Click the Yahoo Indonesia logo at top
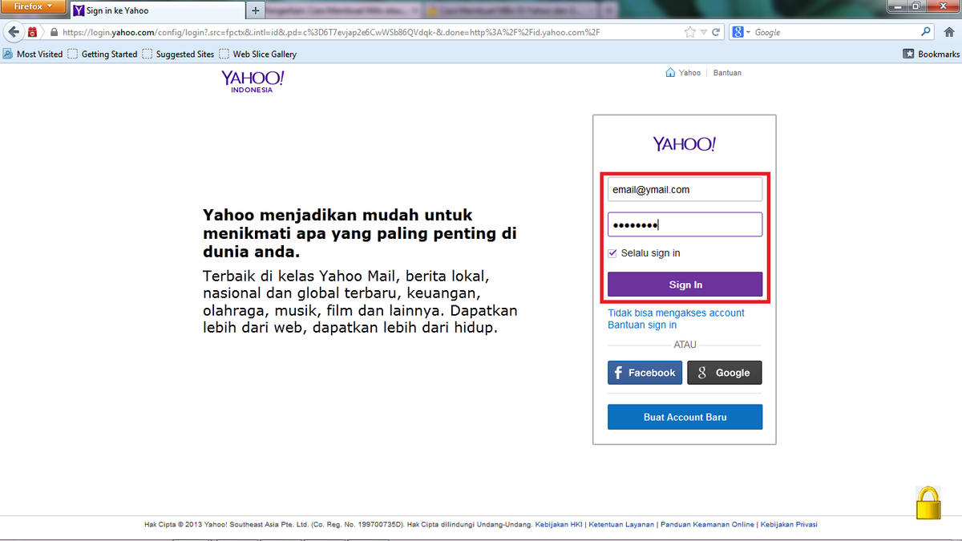Image resolution: width=962 pixels, height=541 pixels. click(x=253, y=81)
